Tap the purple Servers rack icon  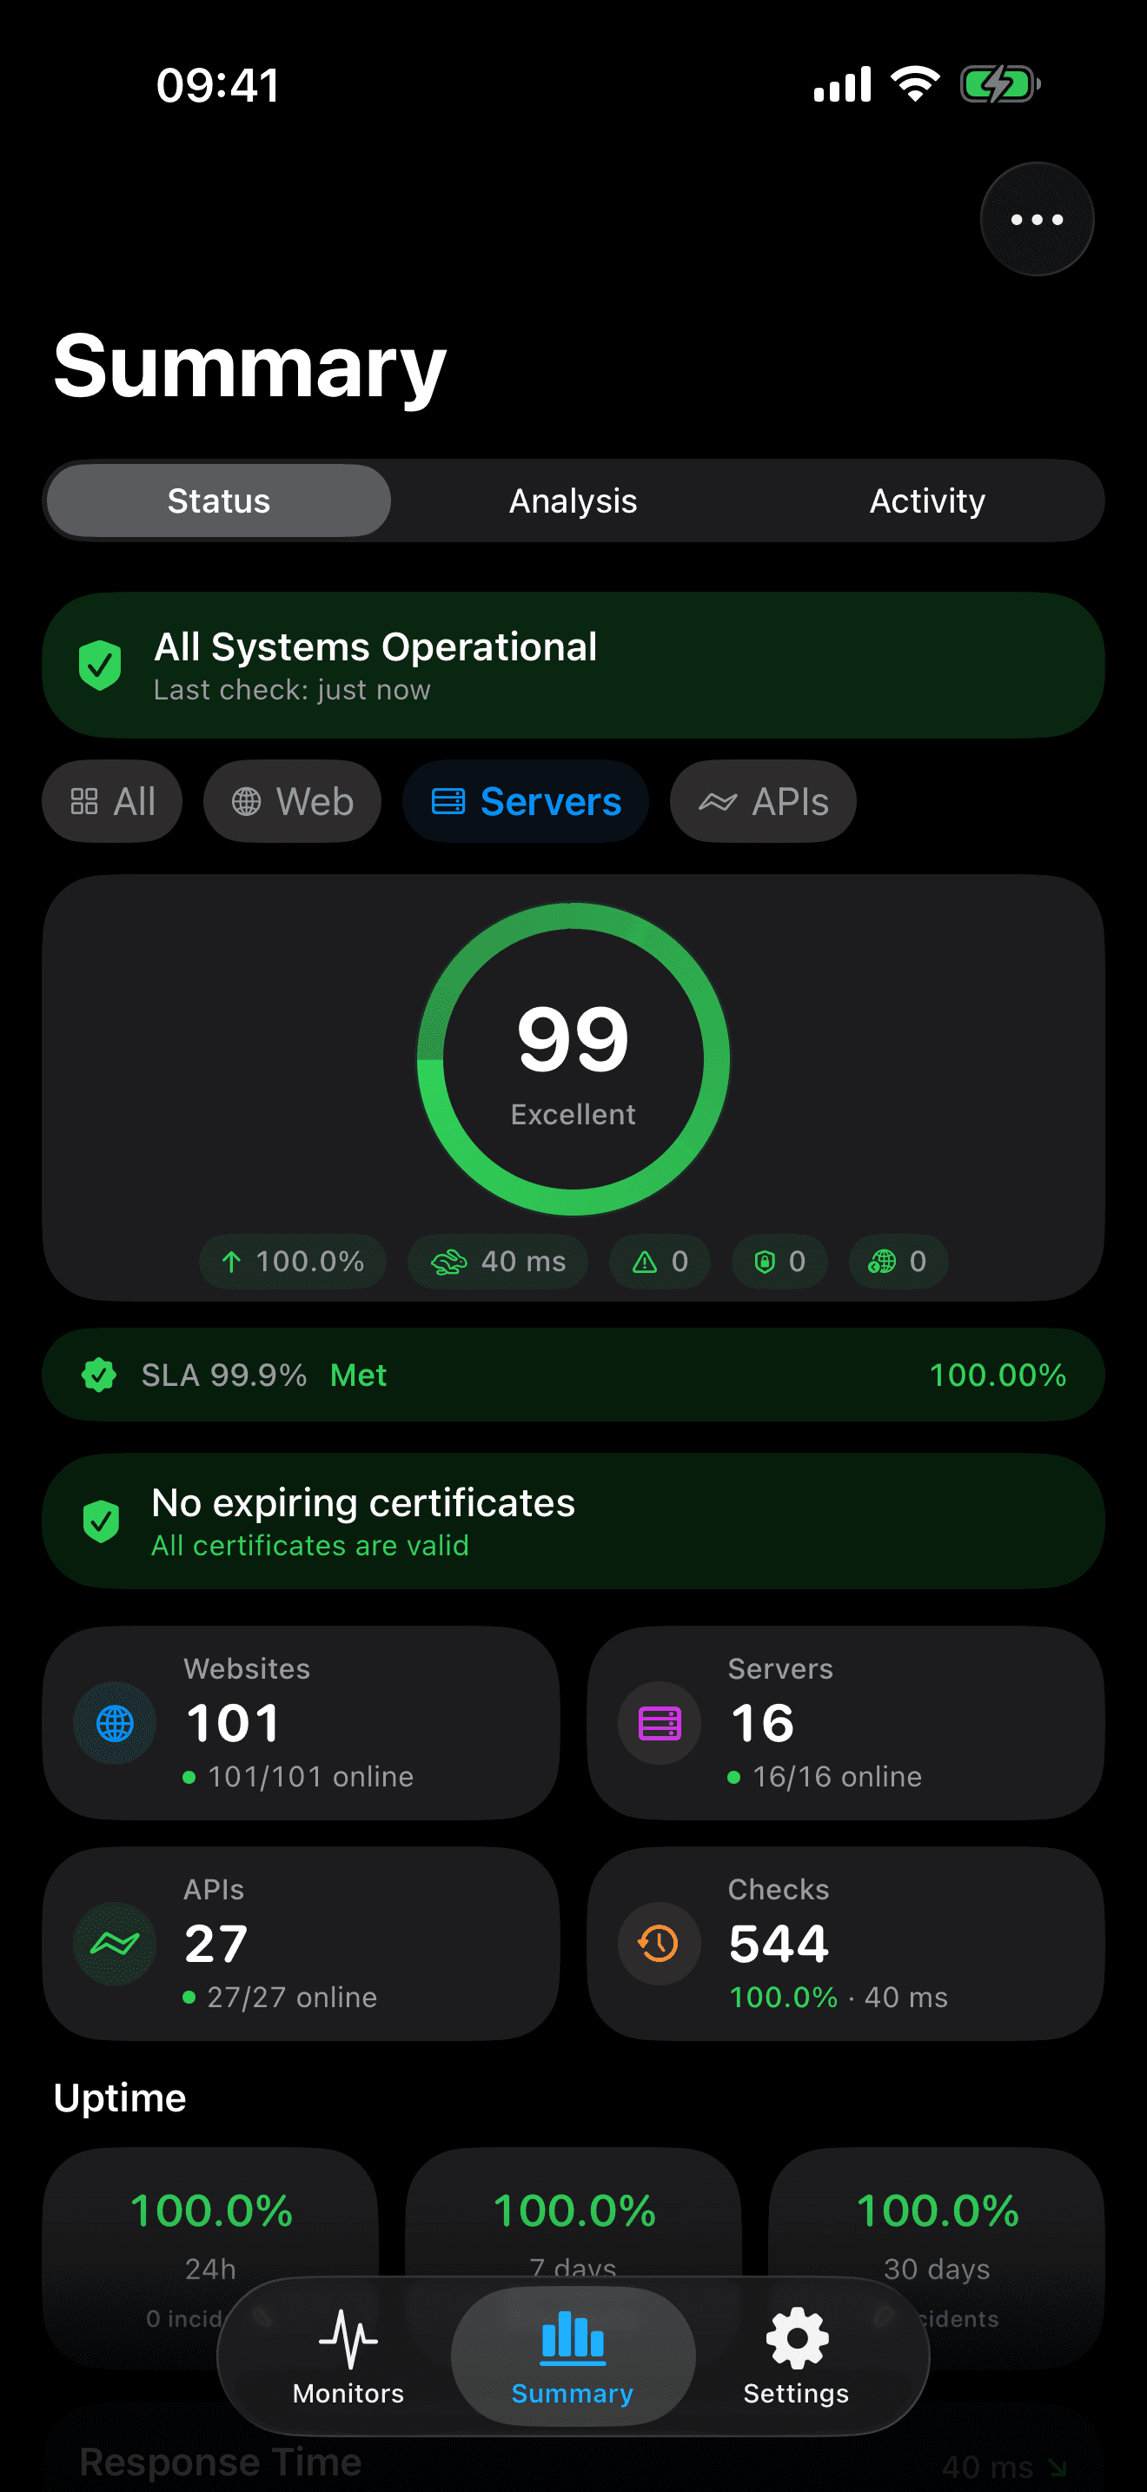point(660,1723)
